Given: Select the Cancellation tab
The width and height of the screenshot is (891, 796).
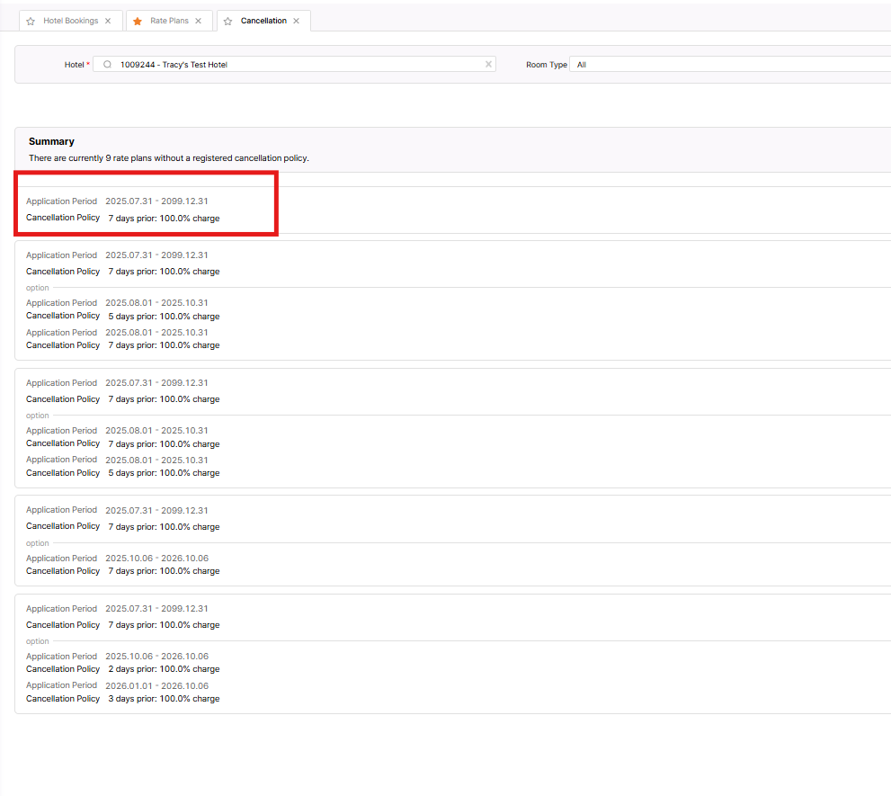Looking at the screenshot, I should click(x=263, y=21).
